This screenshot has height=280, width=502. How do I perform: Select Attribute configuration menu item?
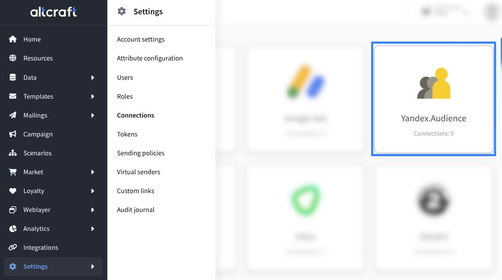point(150,58)
